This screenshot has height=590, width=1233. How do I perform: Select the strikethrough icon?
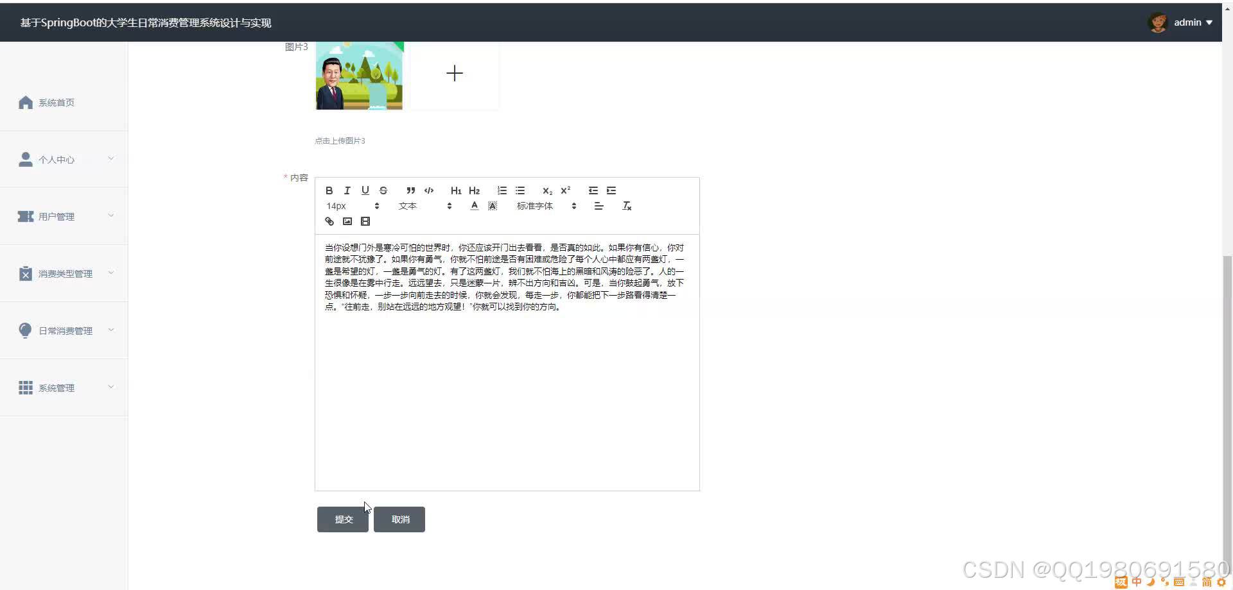(x=383, y=190)
